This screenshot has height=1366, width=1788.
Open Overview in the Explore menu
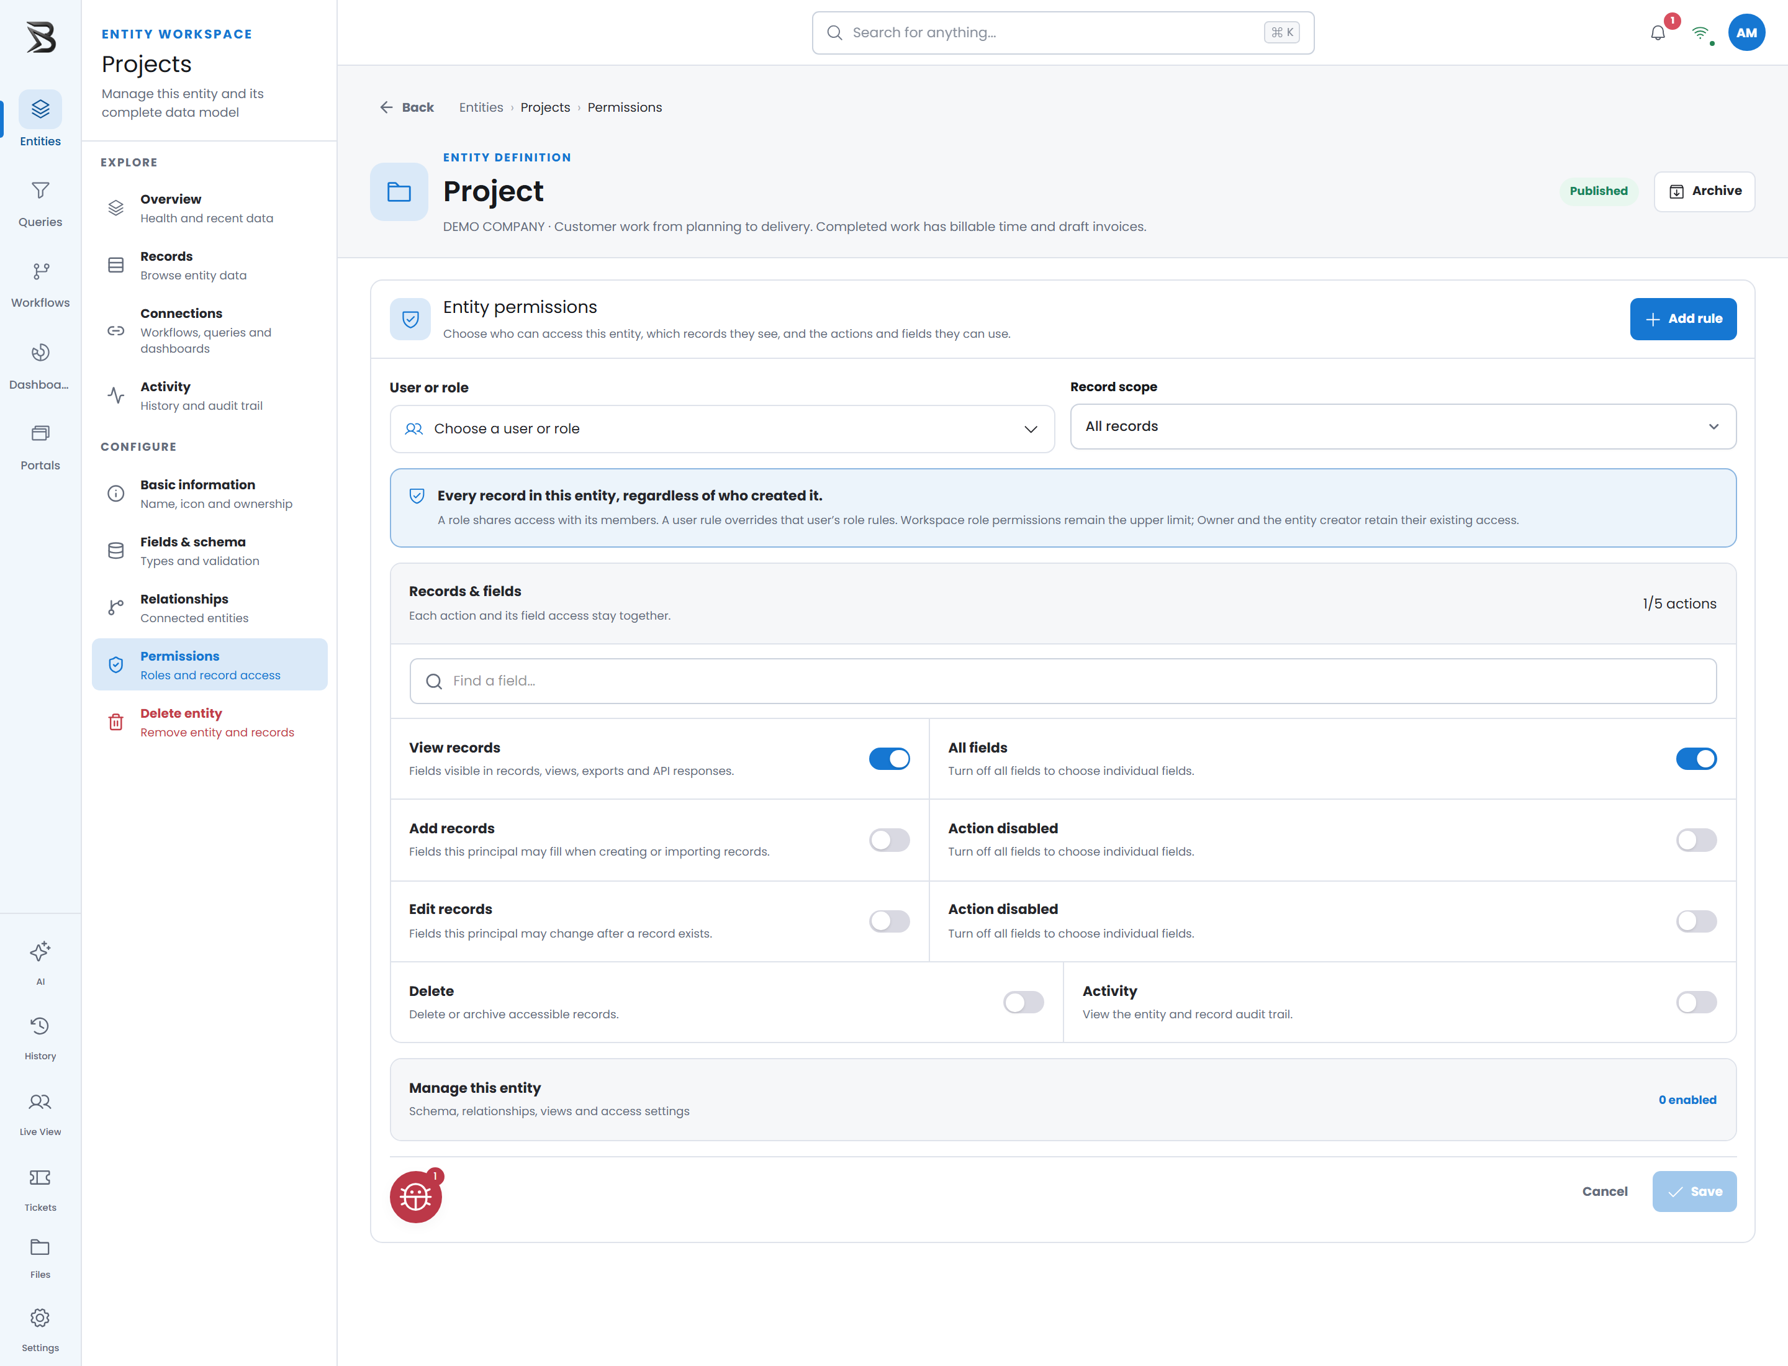pyautogui.click(x=210, y=208)
